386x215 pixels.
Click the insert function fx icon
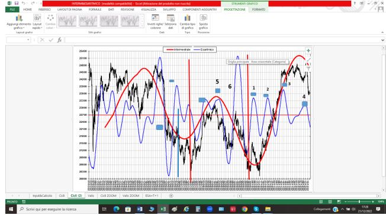pyautogui.click(x=59, y=40)
